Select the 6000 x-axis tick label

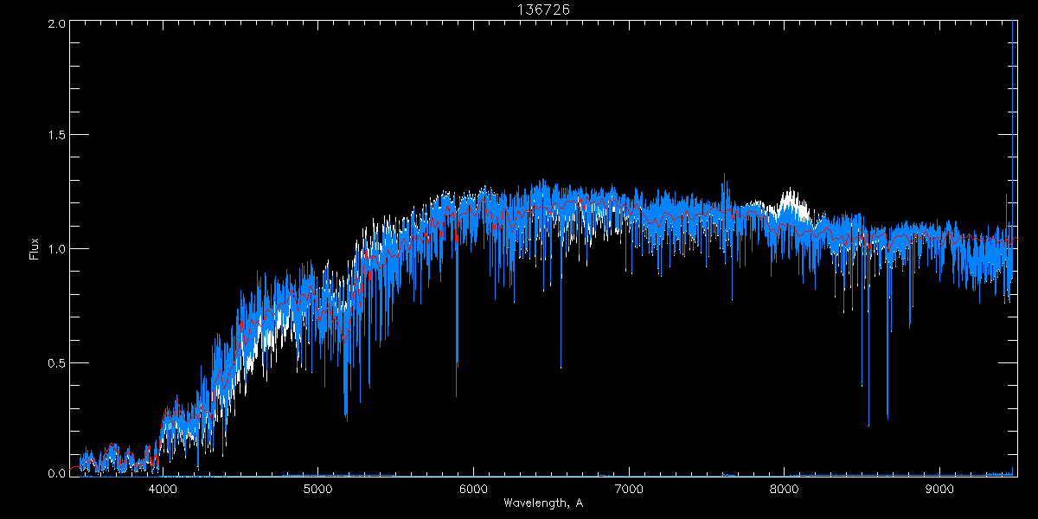click(473, 487)
